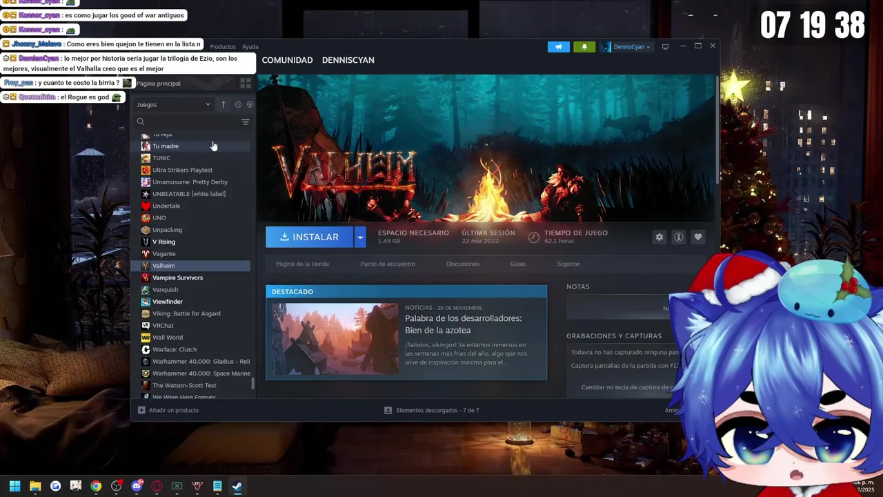Select Umamusume: Pretty Derby entry
883x497 pixels.
[190, 182]
